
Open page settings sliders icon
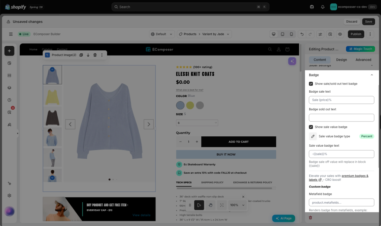(x=320, y=34)
